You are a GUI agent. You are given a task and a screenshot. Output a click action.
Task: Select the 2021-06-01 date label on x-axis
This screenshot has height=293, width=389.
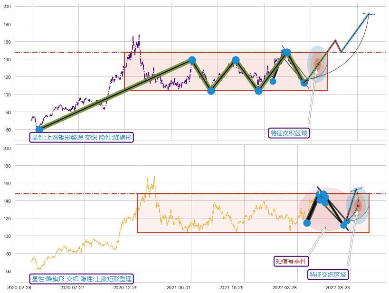178,288
